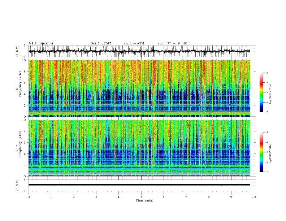Click the "-7" label on ch.2 color scale
286x221 pixels.
[266, 172]
